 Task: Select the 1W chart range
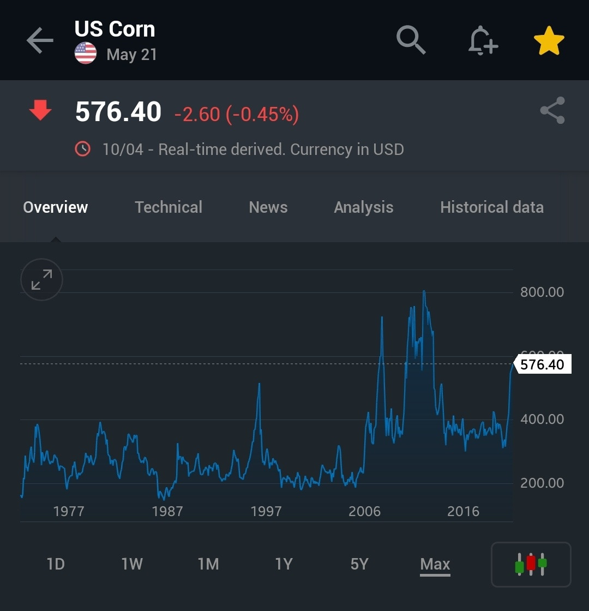[x=132, y=564]
